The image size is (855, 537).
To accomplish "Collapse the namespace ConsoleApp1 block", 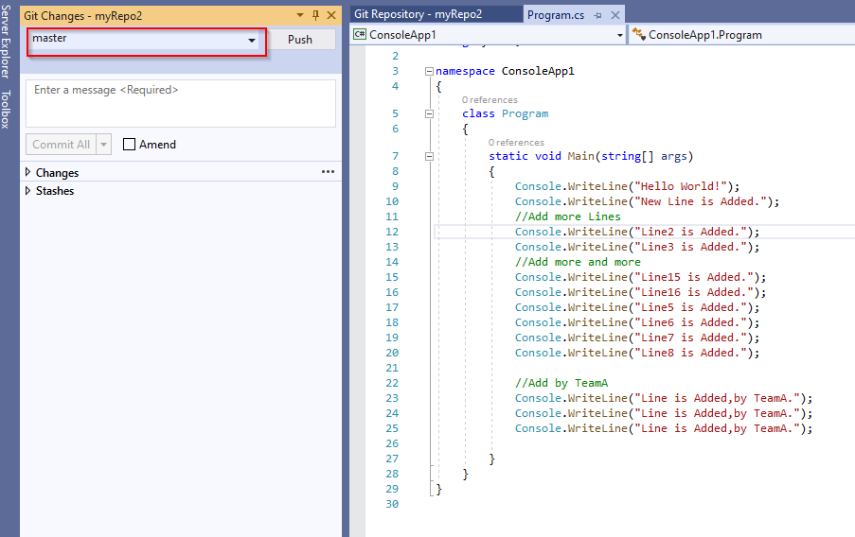I will pos(429,71).
